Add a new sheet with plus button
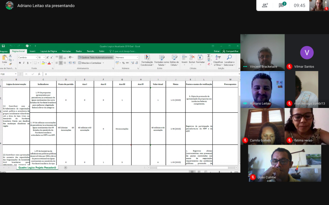This screenshot has height=205, width=329. [x=66, y=168]
